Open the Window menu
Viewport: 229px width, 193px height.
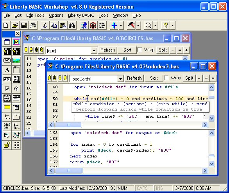[x=120, y=15]
